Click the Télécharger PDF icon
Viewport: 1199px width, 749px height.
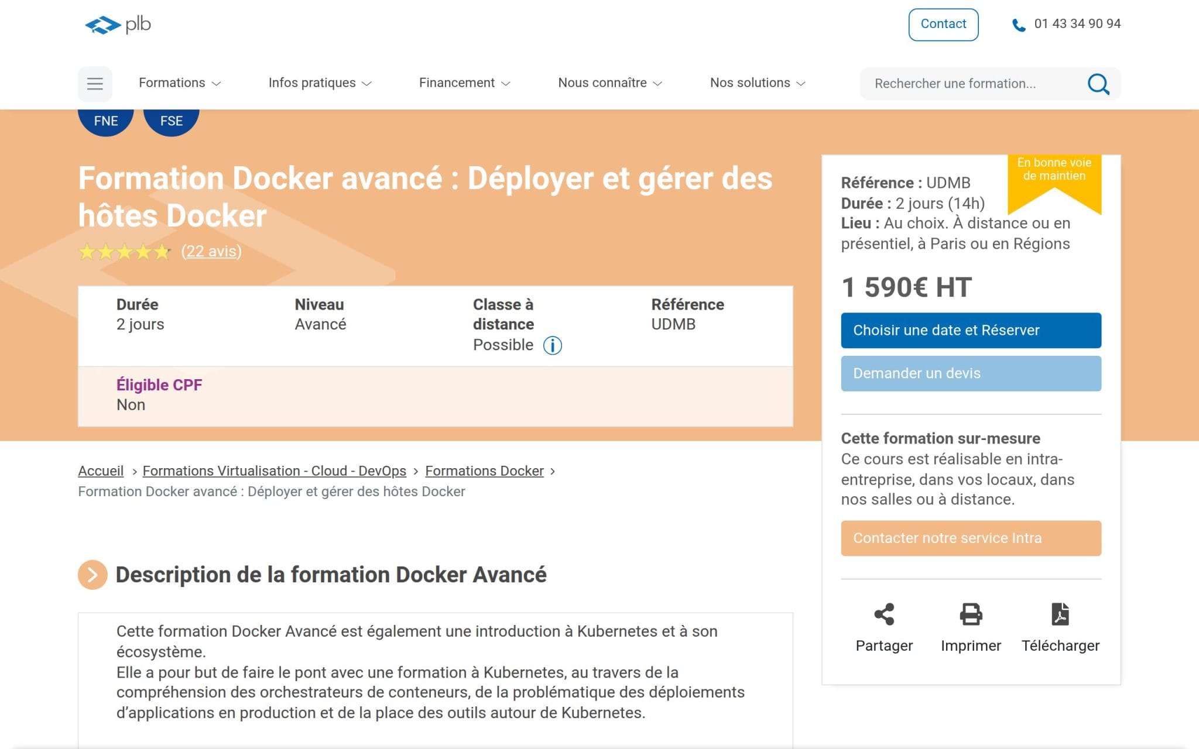1060,614
